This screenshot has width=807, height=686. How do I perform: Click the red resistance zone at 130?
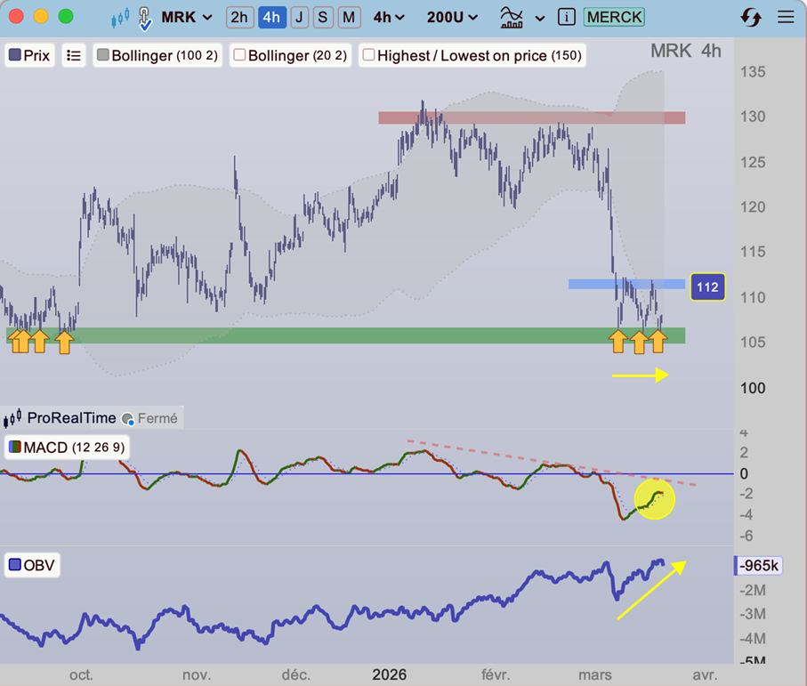532,117
